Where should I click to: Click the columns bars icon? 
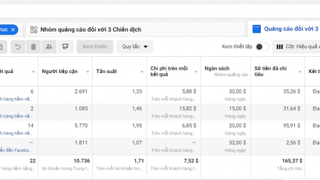pos(279,47)
